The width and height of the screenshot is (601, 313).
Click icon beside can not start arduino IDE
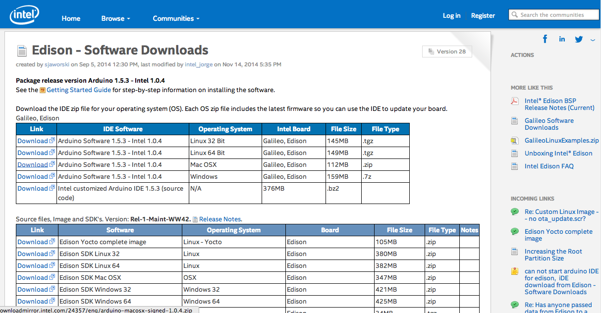[x=515, y=271]
